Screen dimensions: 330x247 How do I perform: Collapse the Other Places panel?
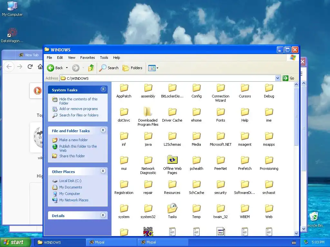point(103,171)
